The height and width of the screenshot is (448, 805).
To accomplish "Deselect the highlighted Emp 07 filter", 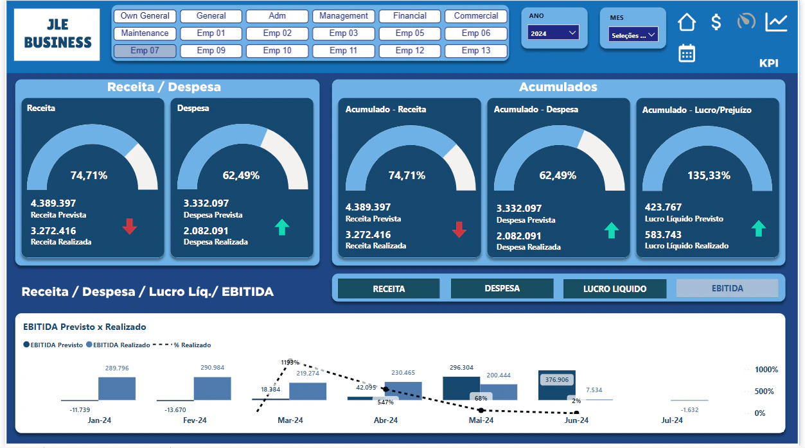I will (145, 51).
